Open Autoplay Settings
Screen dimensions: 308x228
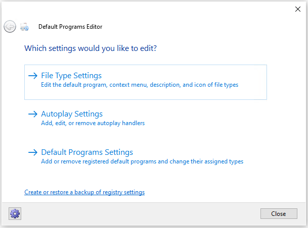[x=72, y=114]
